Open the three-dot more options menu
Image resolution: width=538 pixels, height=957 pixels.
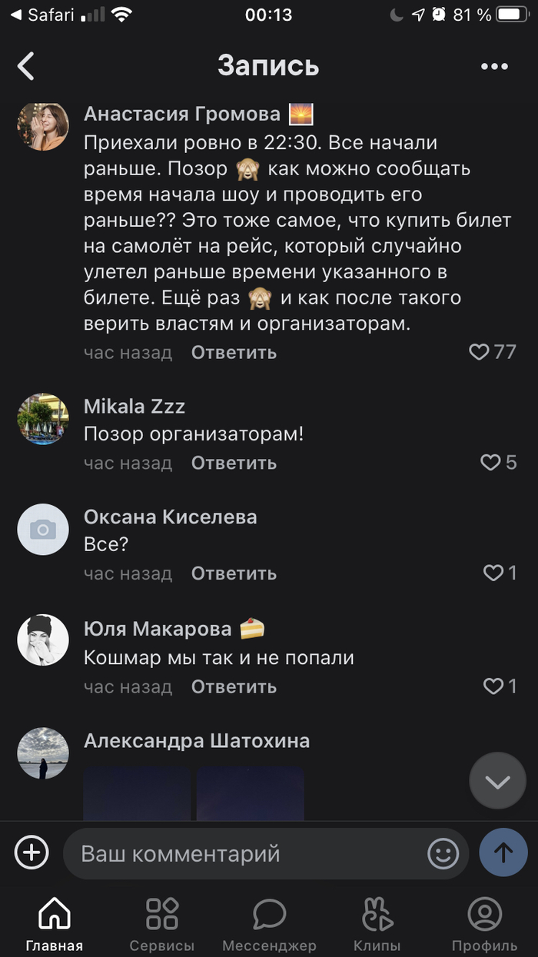[x=495, y=66]
